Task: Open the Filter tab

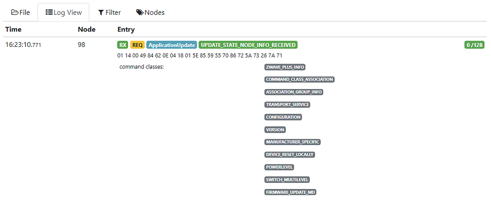Action: (x=109, y=12)
